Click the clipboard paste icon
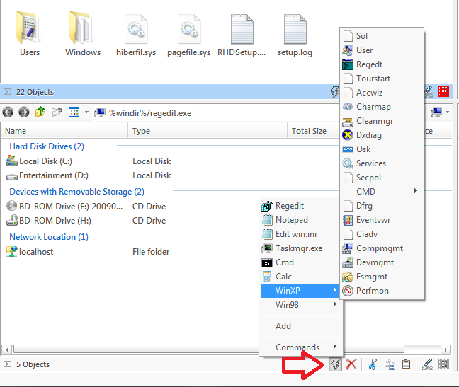This screenshot has width=459, height=387. click(406, 364)
